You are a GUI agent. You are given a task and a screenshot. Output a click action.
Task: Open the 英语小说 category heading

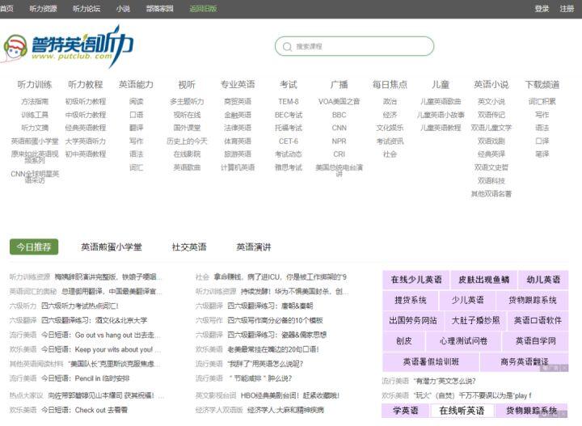coord(491,85)
